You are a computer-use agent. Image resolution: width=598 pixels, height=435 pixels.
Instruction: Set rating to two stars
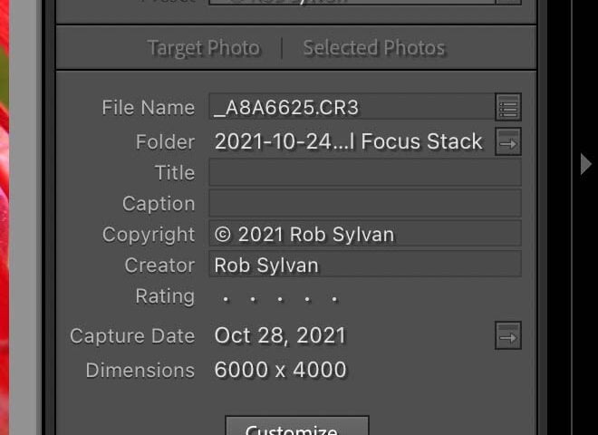pyautogui.click(x=253, y=300)
